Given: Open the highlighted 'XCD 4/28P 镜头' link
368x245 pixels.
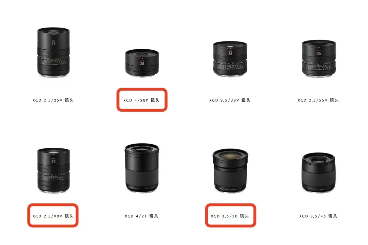Looking at the screenshot, I should coord(141,100).
